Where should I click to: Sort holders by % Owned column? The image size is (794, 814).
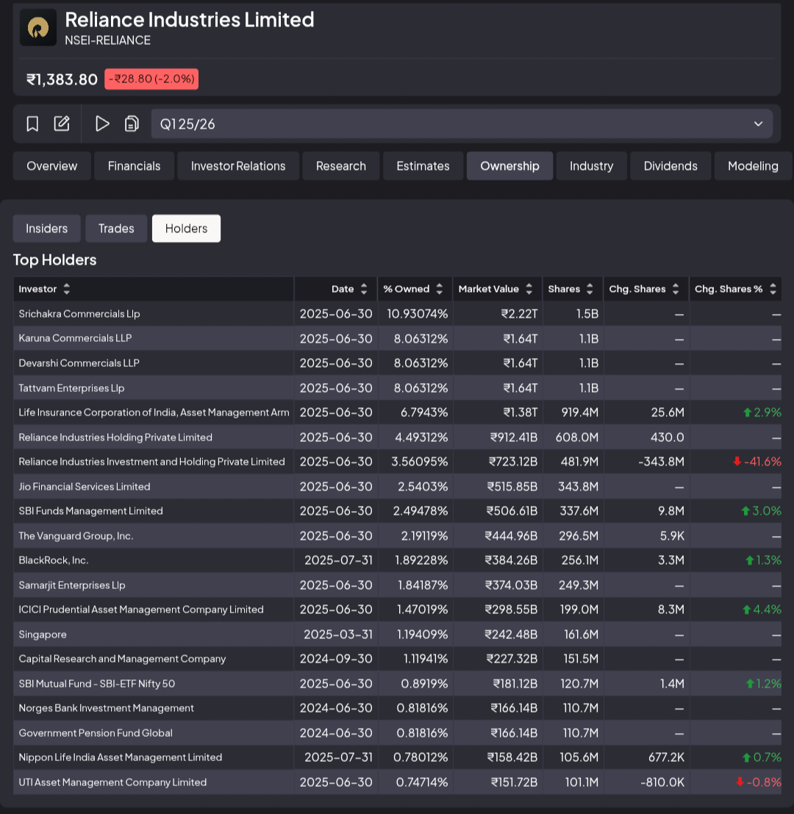click(x=440, y=289)
